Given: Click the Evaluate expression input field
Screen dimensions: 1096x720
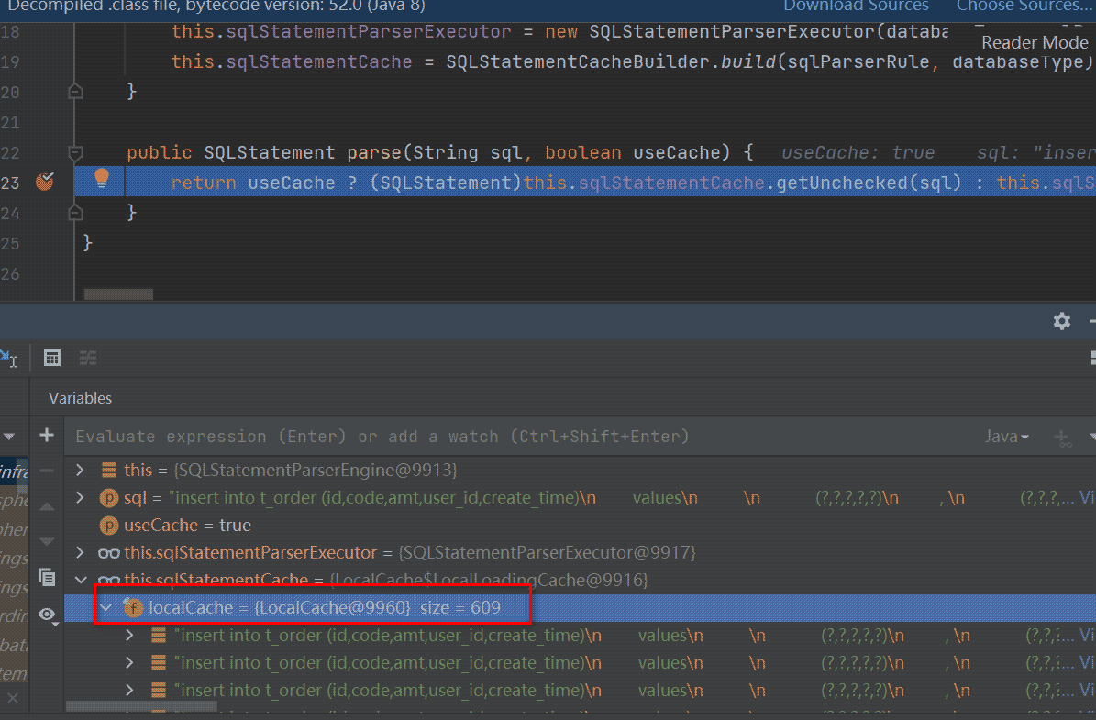Looking at the screenshot, I should click(x=459, y=437).
